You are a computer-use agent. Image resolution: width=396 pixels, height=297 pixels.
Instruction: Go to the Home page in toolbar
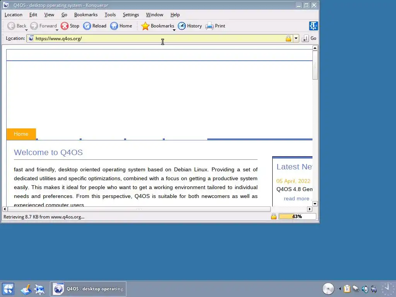tap(121, 26)
